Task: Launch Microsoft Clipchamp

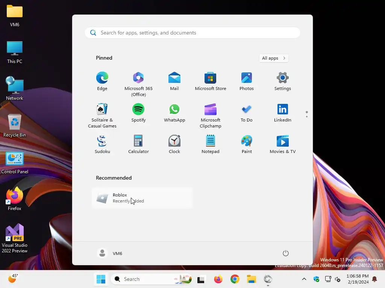Action: click(x=211, y=115)
